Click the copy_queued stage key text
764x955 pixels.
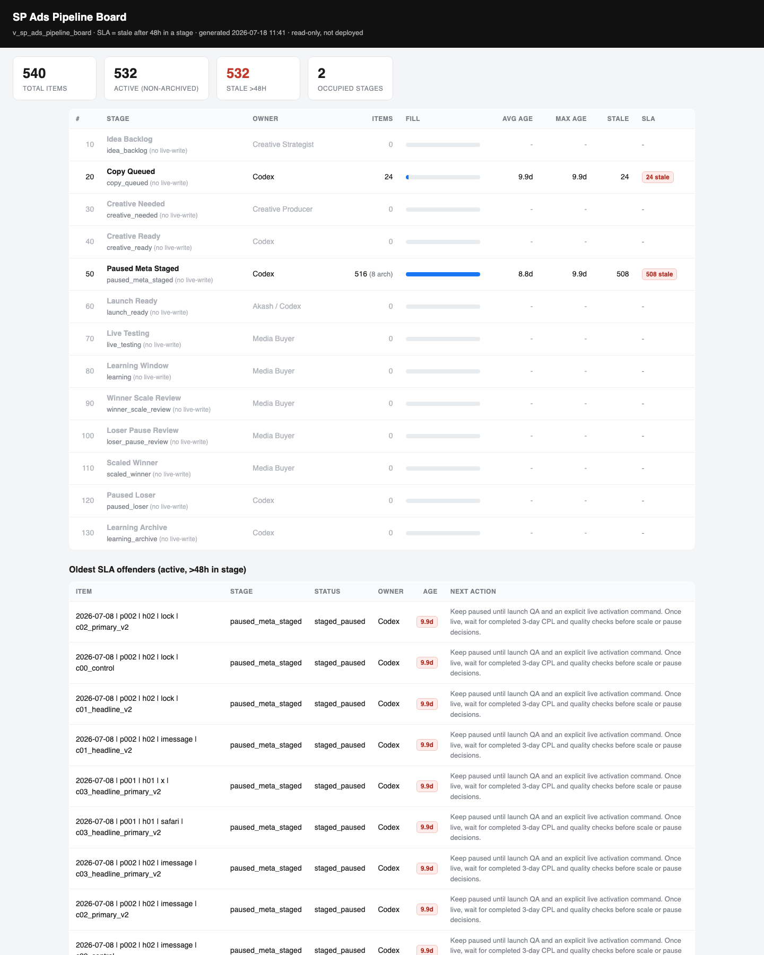(x=127, y=183)
